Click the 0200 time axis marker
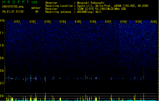Image resolution: width=159 pixels, height=101 pixels. 154,22
